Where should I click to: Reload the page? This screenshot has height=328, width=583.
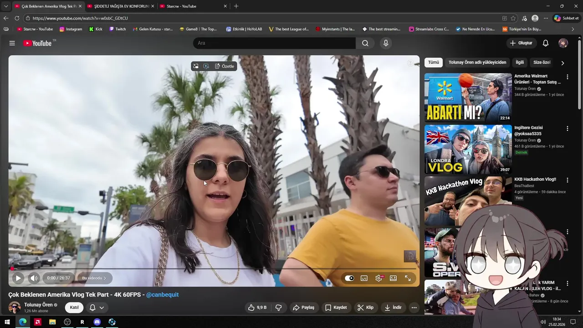pyautogui.click(x=17, y=18)
